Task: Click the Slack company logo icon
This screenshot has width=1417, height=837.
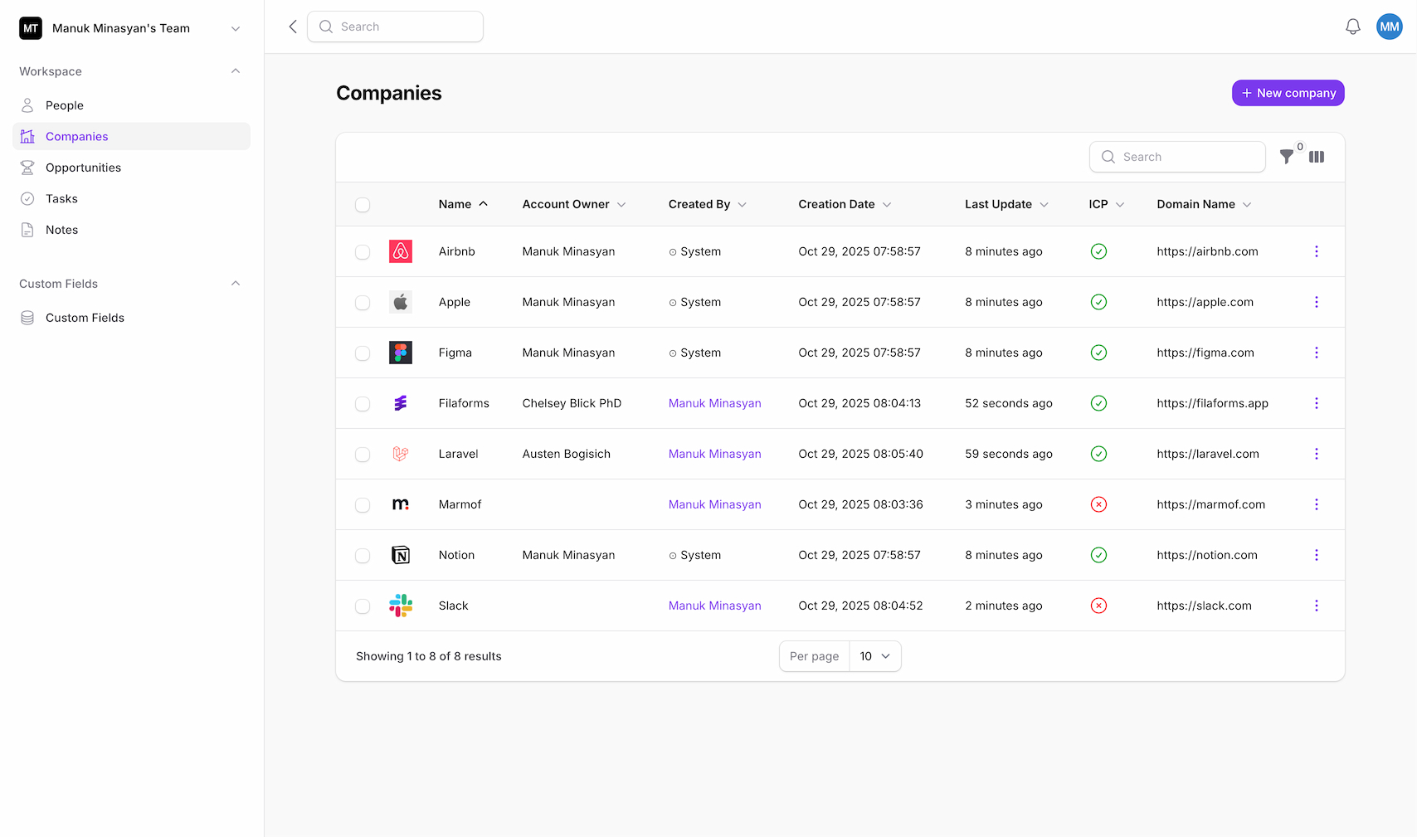Action: tap(401, 606)
